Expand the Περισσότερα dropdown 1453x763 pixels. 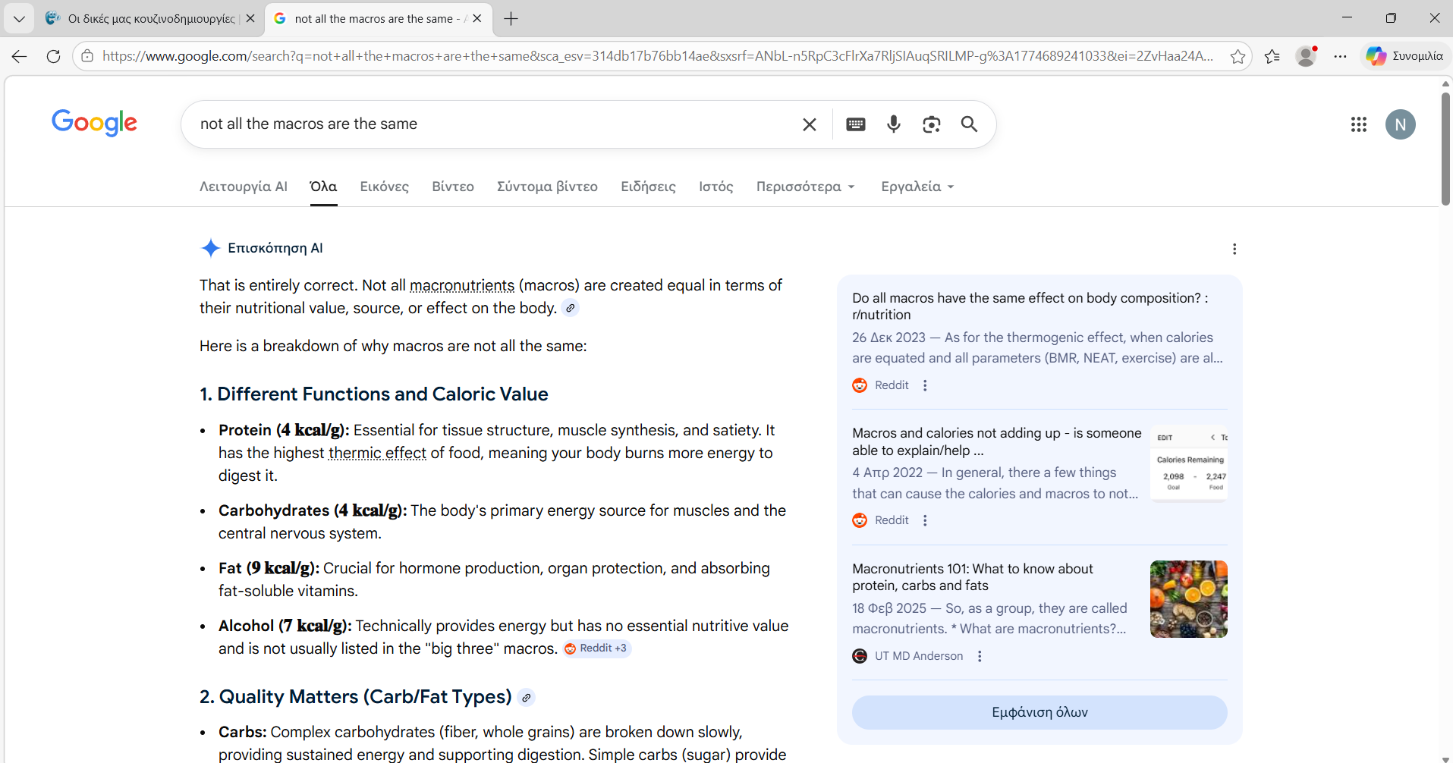point(805,187)
